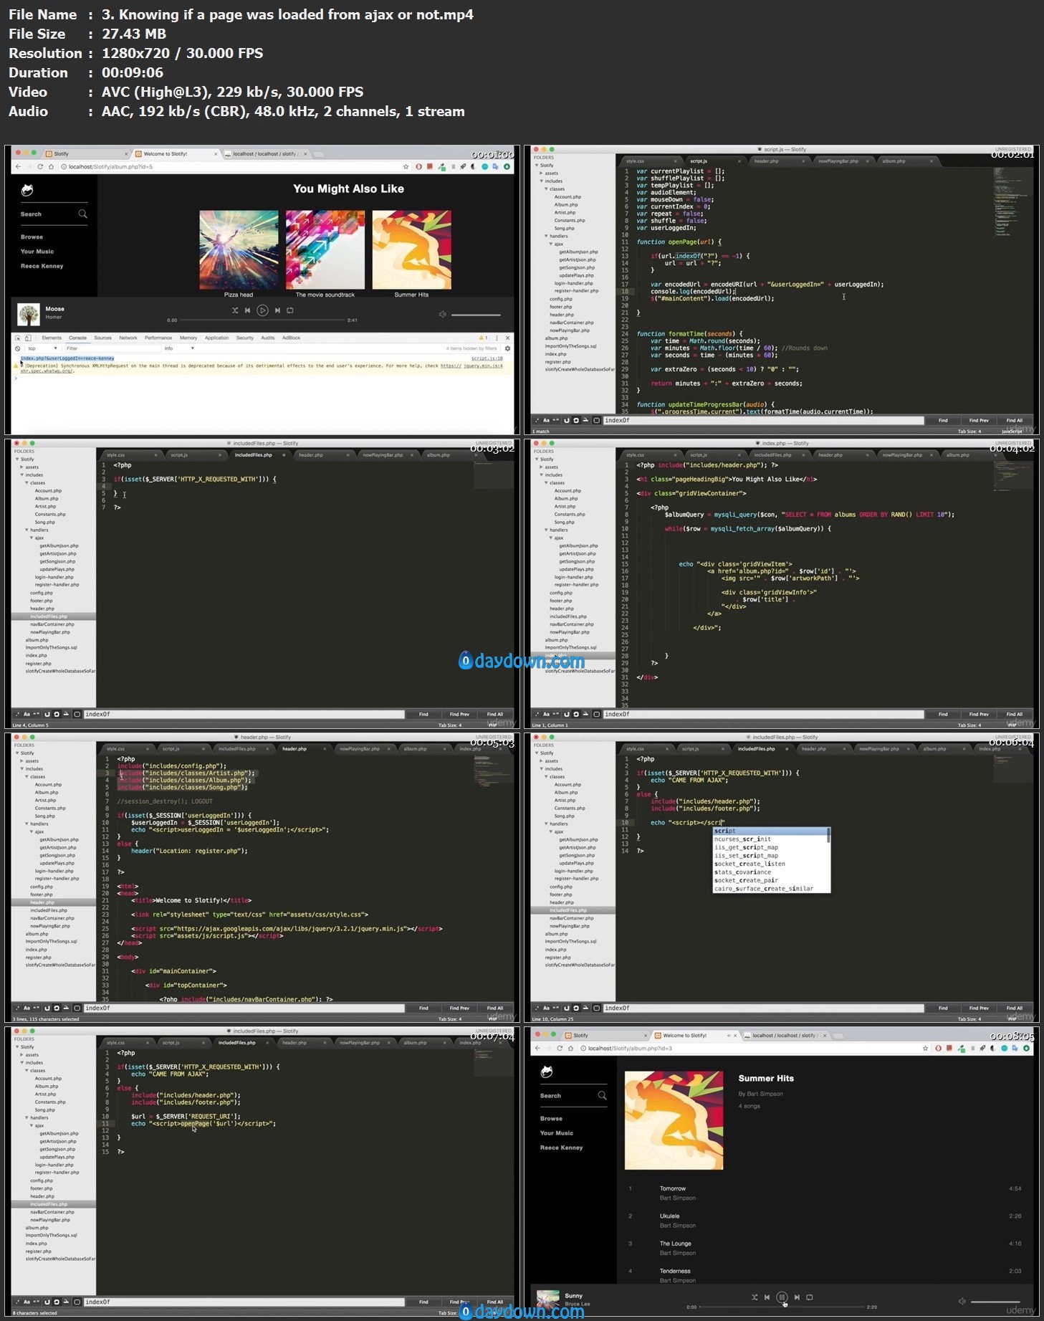Click the search magnifier in the 00:08:05 frame sidebar

[602, 1095]
